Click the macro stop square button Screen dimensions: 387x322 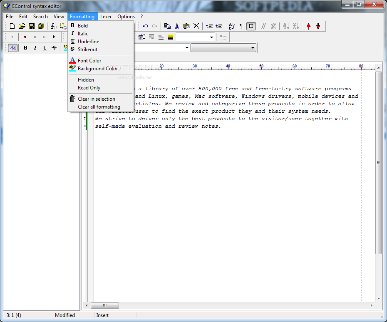[x=35, y=37]
